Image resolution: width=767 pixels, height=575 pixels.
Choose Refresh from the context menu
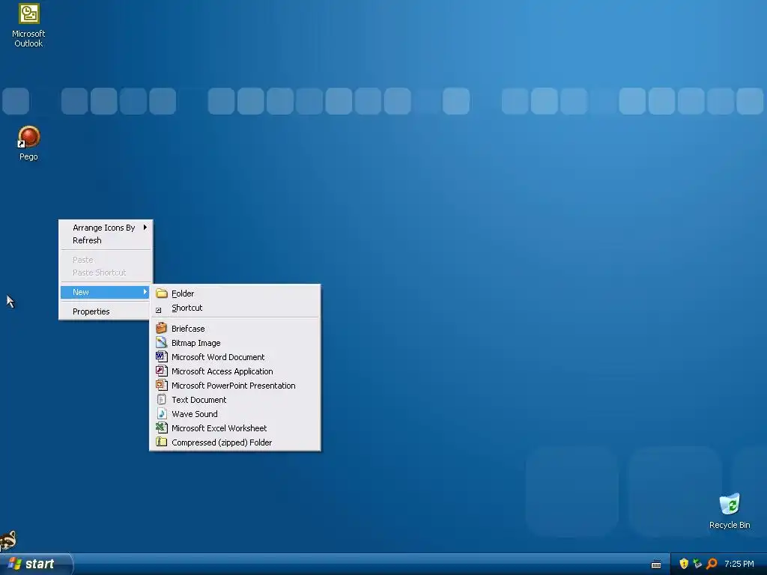(x=106, y=240)
